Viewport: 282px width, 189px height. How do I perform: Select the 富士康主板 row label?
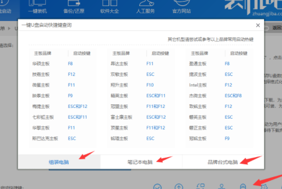click(121, 117)
